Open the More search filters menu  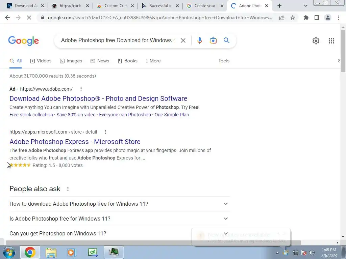153,61
